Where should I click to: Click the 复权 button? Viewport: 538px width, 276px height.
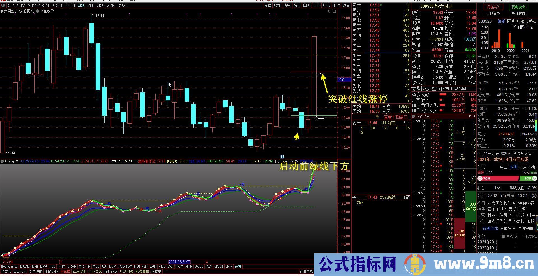pyautogui.click(x=268, y=5)
